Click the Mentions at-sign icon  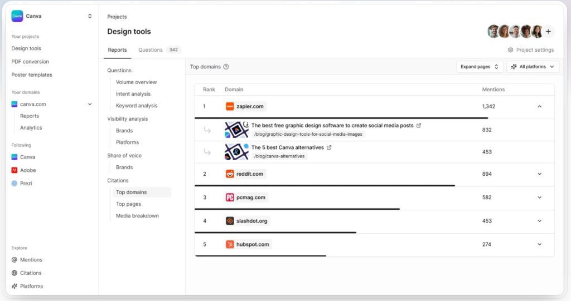tap(14, 260)
